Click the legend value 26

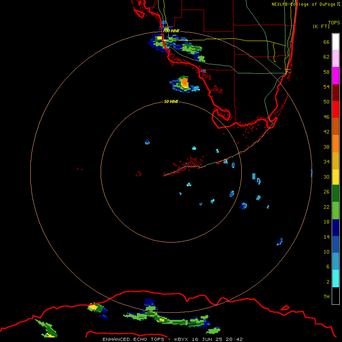pyautogui.click(x=326, y=192)
